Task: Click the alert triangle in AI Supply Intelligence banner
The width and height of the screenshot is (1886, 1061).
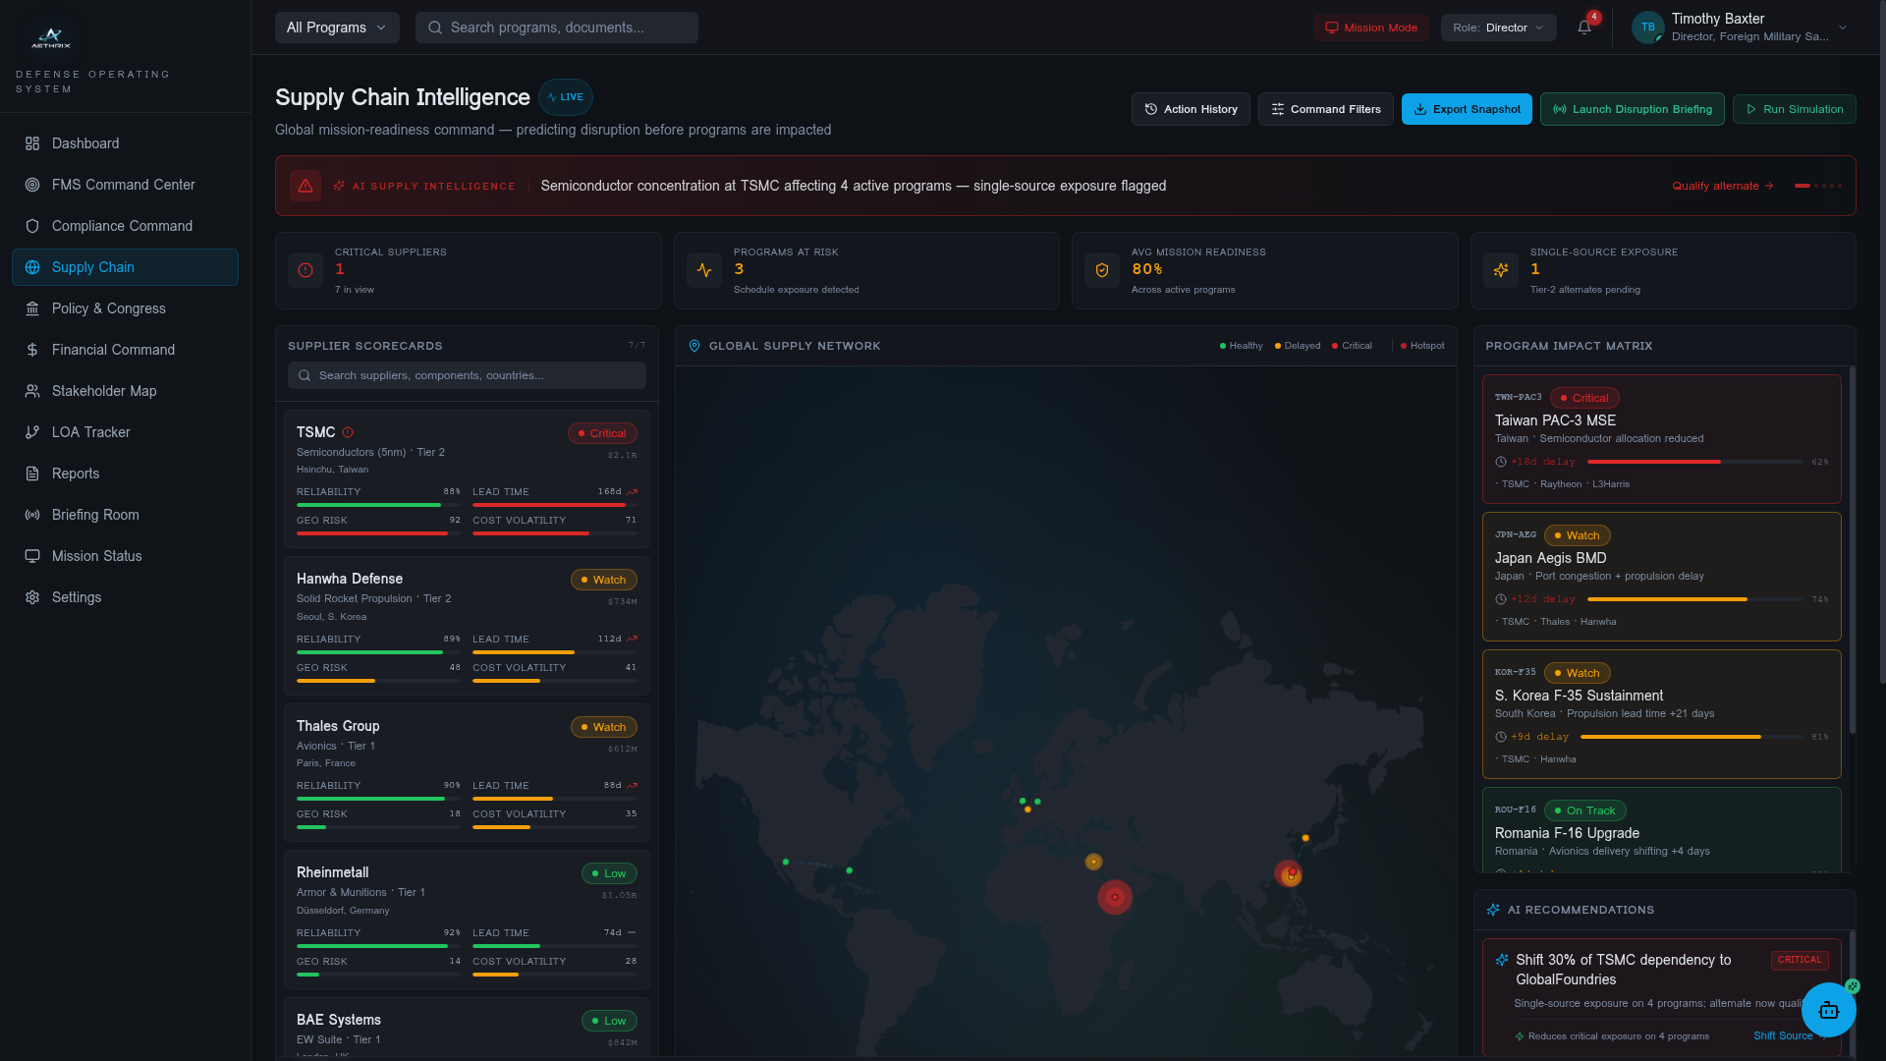Action: click(x=305, y=186)
